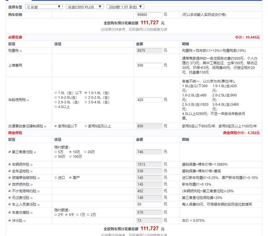Toggle the 车身划痕险 checkbox
This screenshot has width=268, height=236.
click(10, 213)
